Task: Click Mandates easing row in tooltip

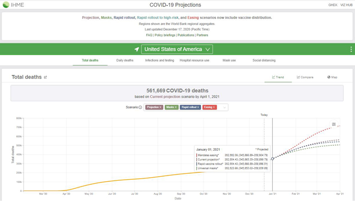Action: [x=232, y=155]
